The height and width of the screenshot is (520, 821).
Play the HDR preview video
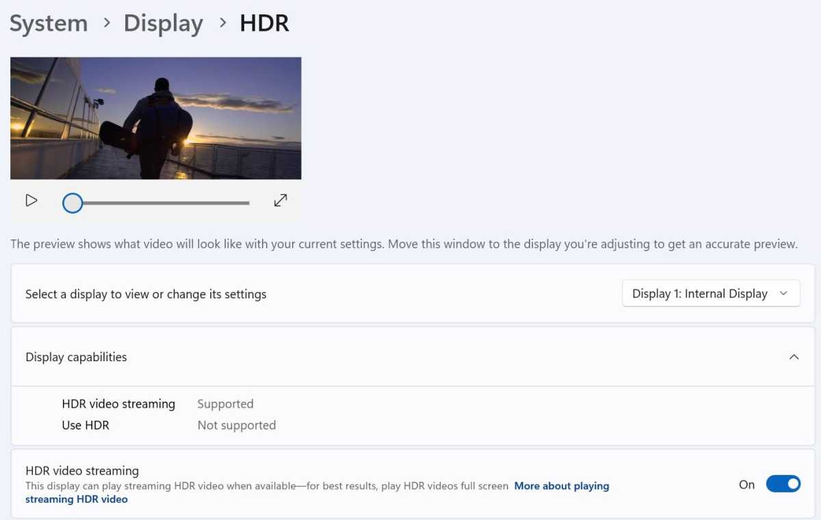(x=31, y=200)
